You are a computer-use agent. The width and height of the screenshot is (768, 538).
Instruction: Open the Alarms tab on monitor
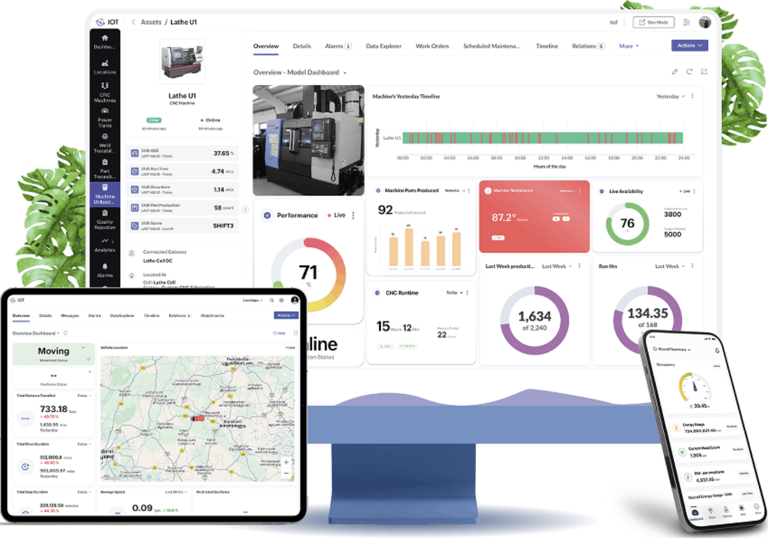click(x=338, y=46)
